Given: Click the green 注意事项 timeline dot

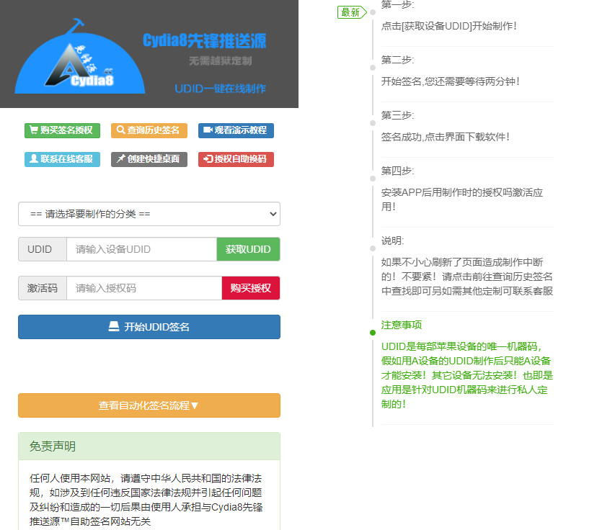Looking at the screenshot, I should [373, 333].
